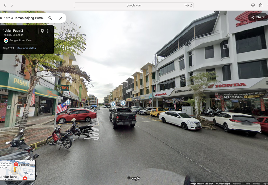This screenshot has width=268, height=185.
Task: Open the browser downloads icon
Action: pyautogui.click(x=253, y=5)
